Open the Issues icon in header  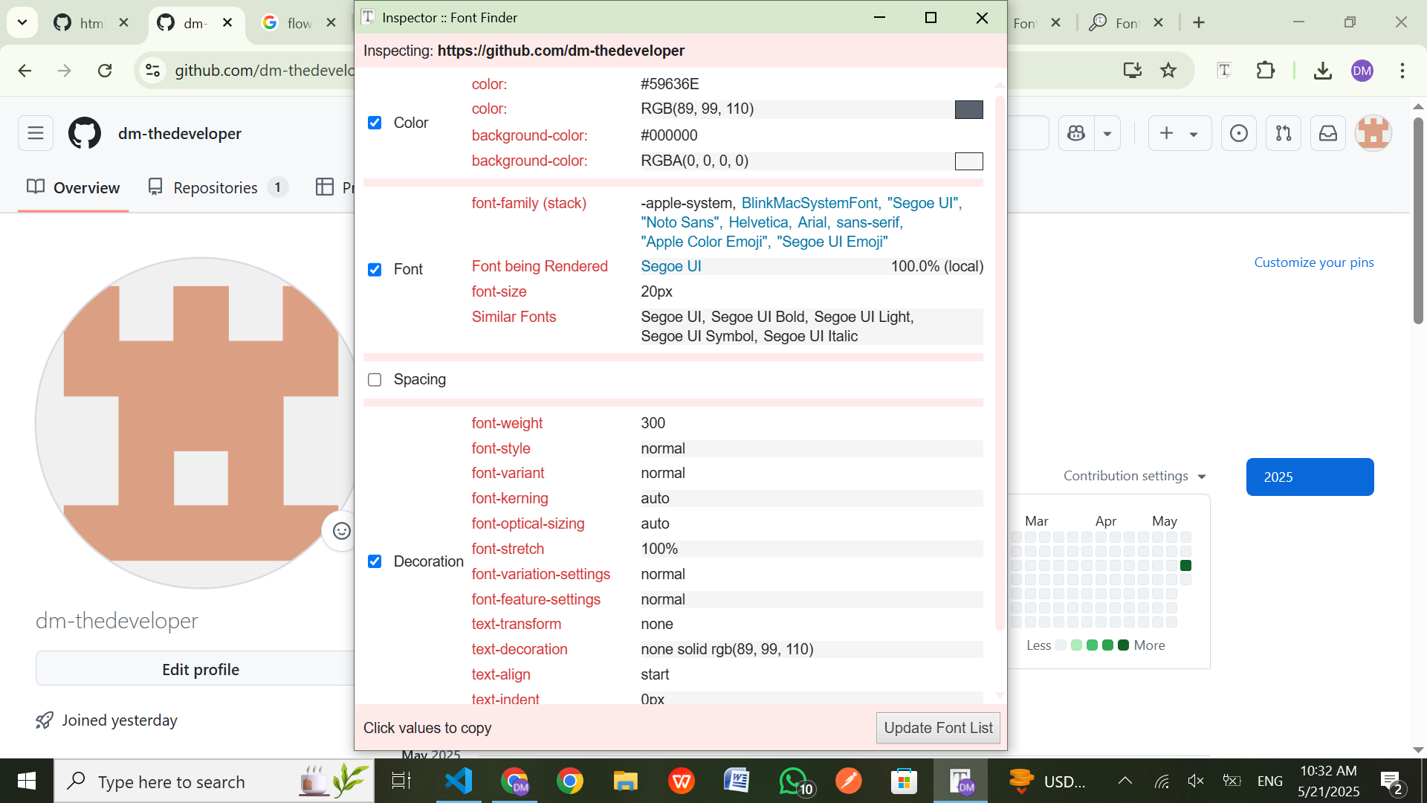tap(1239, 134)
